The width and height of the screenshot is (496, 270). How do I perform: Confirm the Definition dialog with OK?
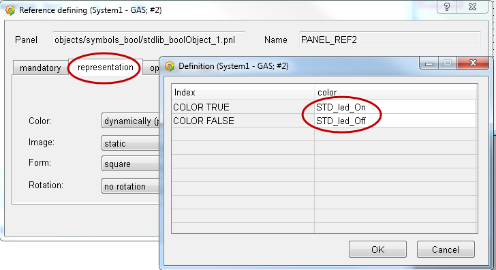[377, 250]
